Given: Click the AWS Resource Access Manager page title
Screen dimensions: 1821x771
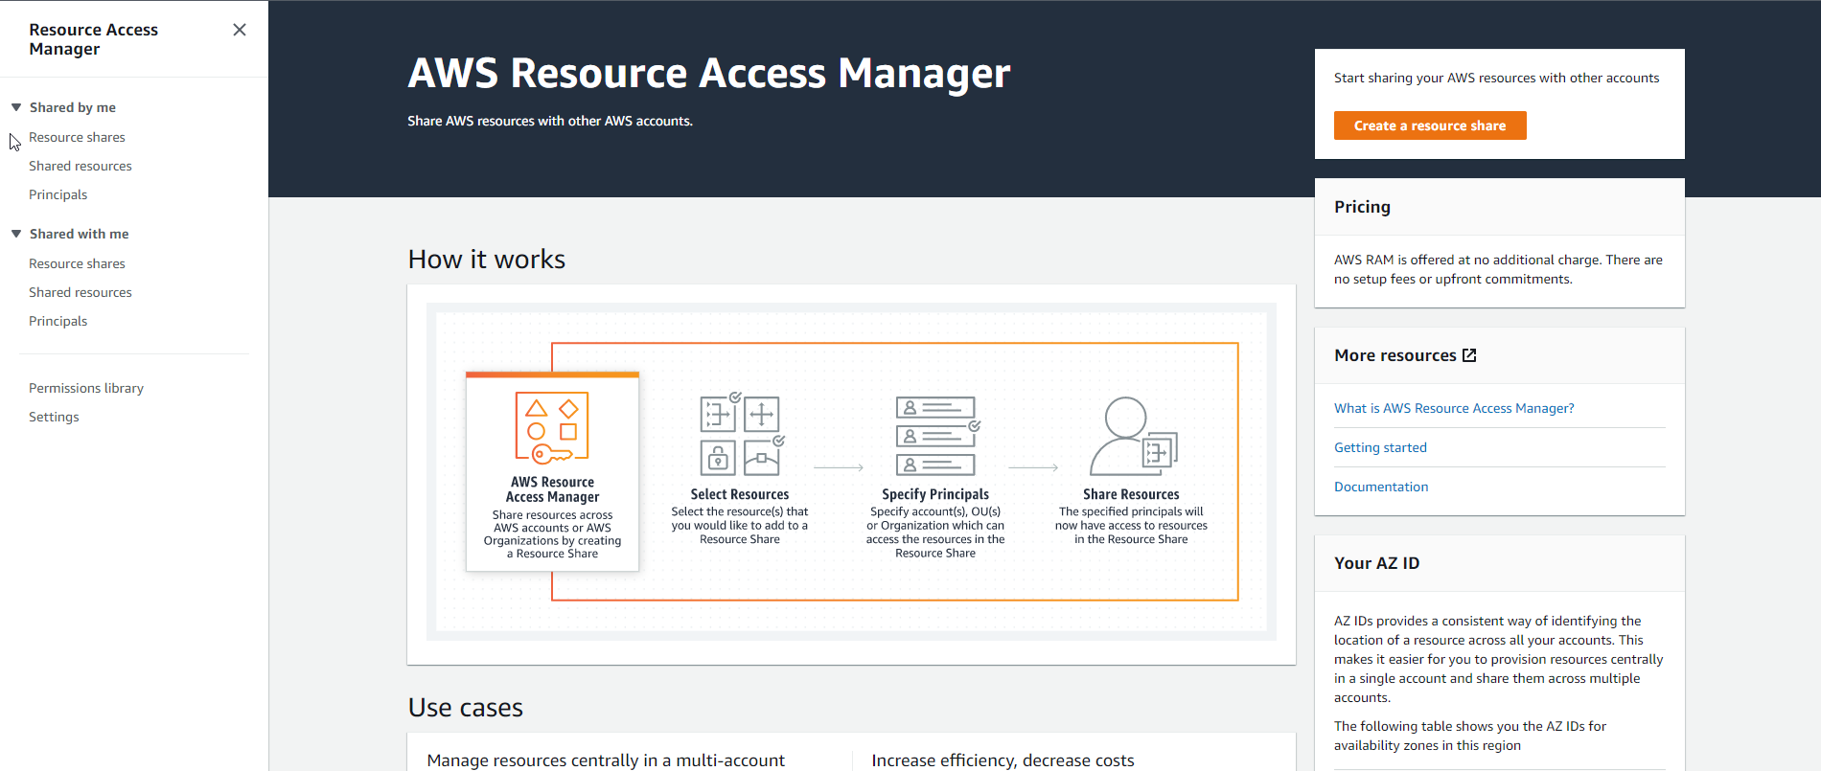Looking at the screenshot, I should click(x=709, y=73).
